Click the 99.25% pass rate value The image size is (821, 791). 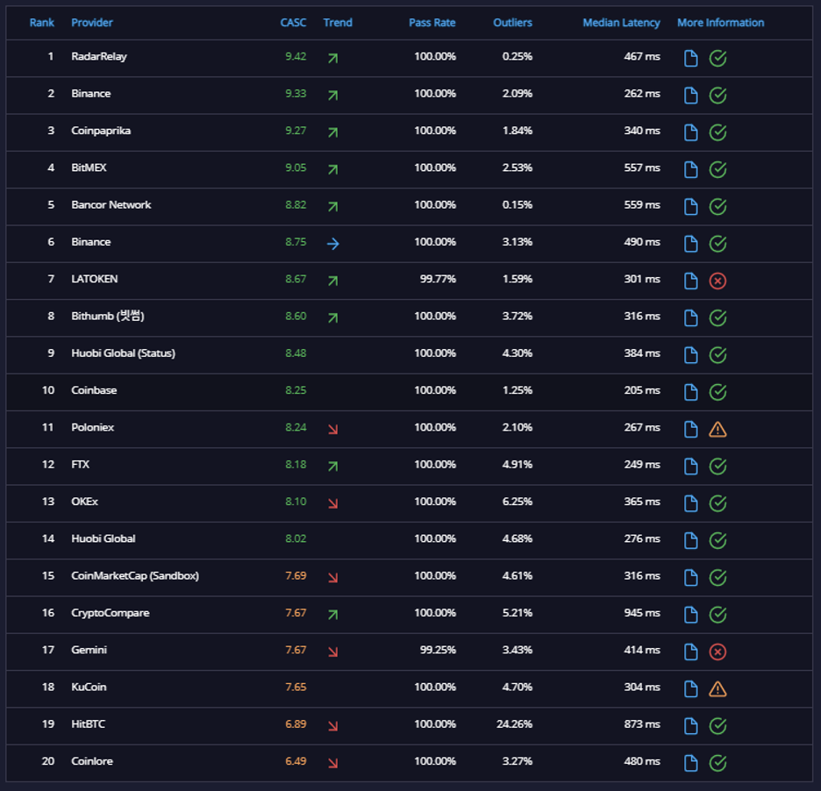click(438, 650)
